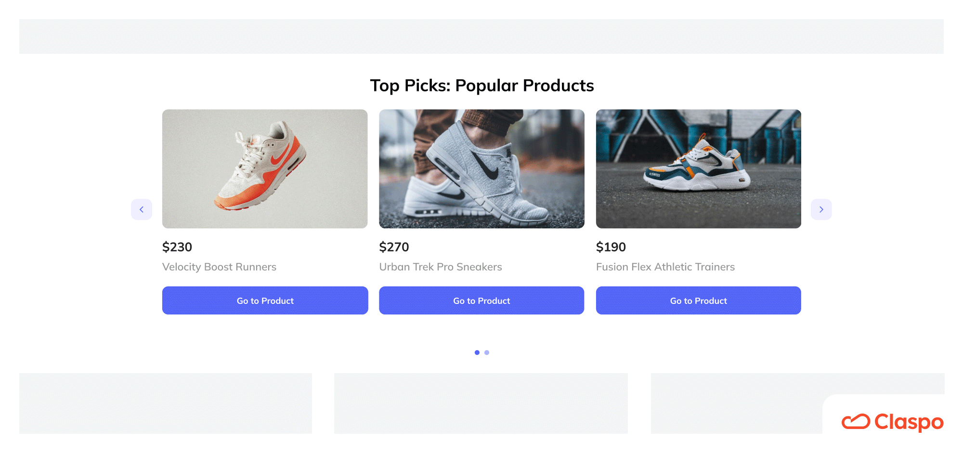The width and height of the screenshot is (963, 452).
Task: Click the Claspo brand wordmark
Action: point(909,422)
